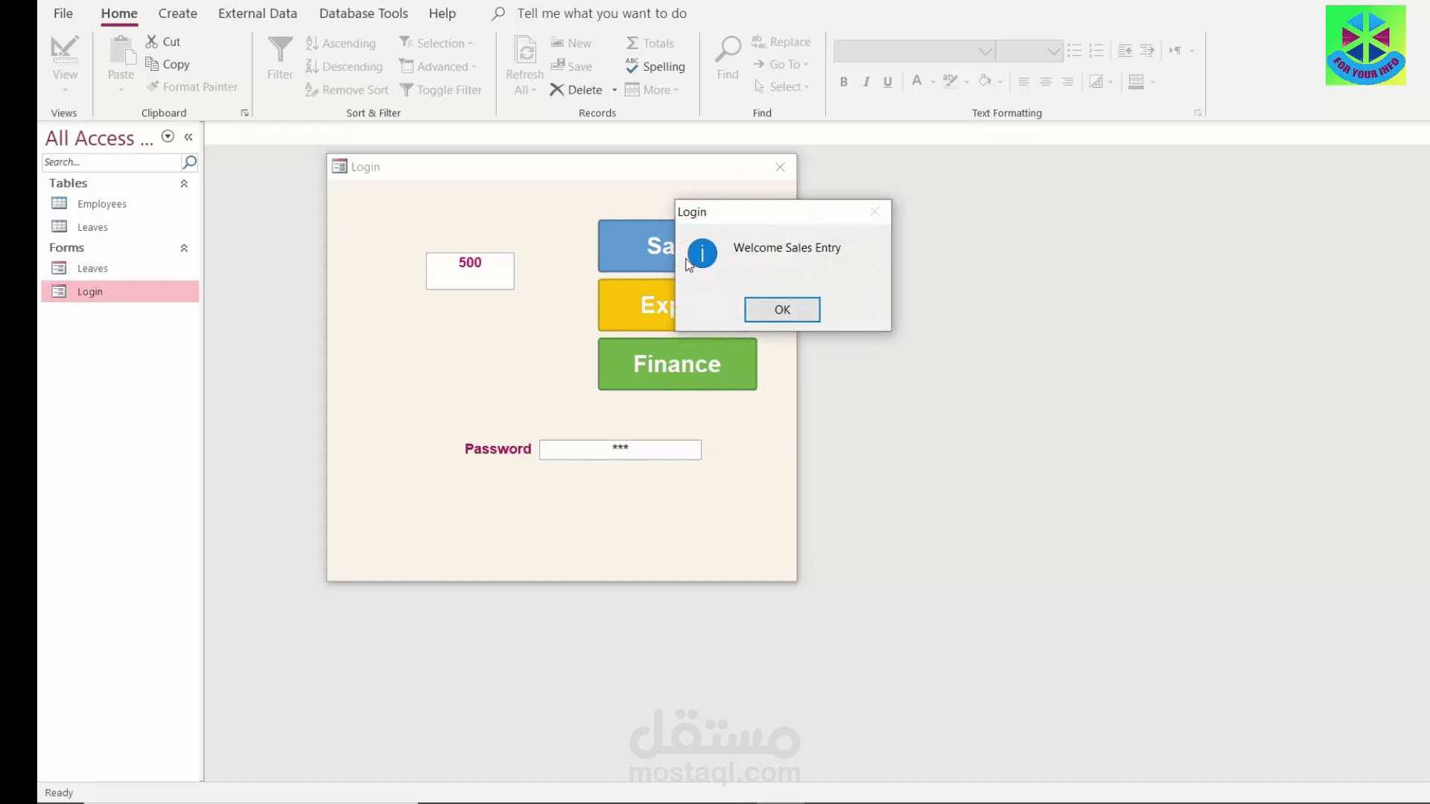Open the Database Tools tab

click(363, 13)
